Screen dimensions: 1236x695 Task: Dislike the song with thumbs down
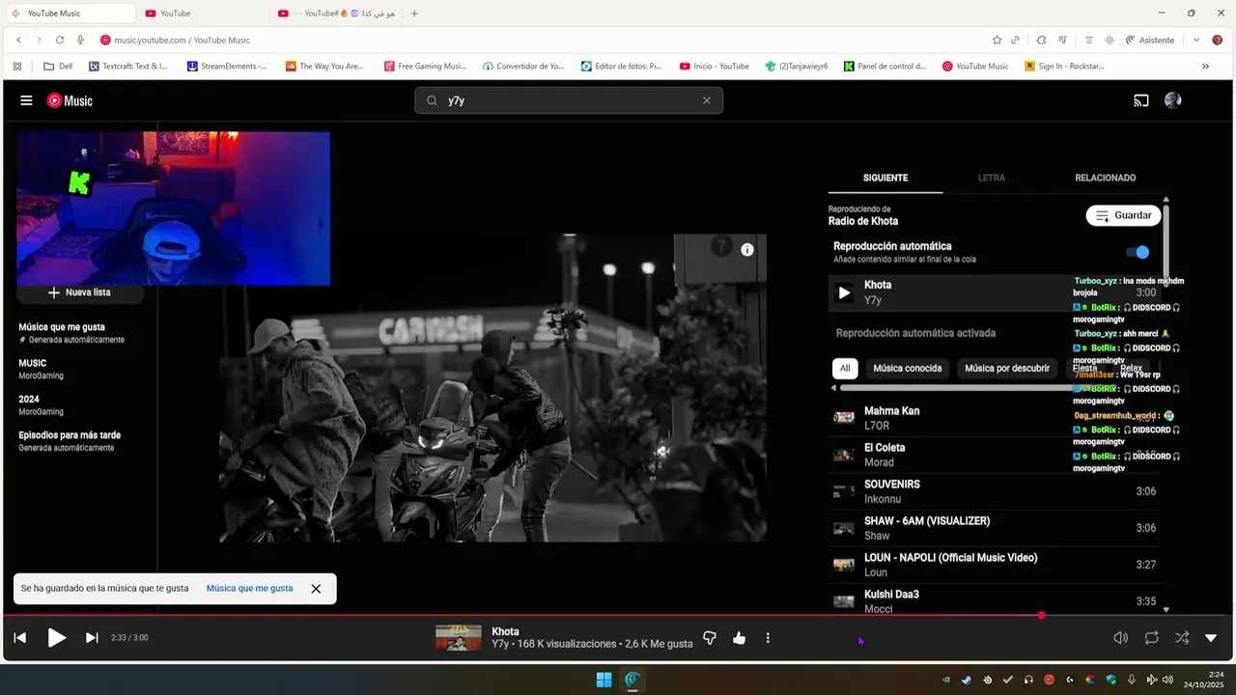tap(710, 638)
